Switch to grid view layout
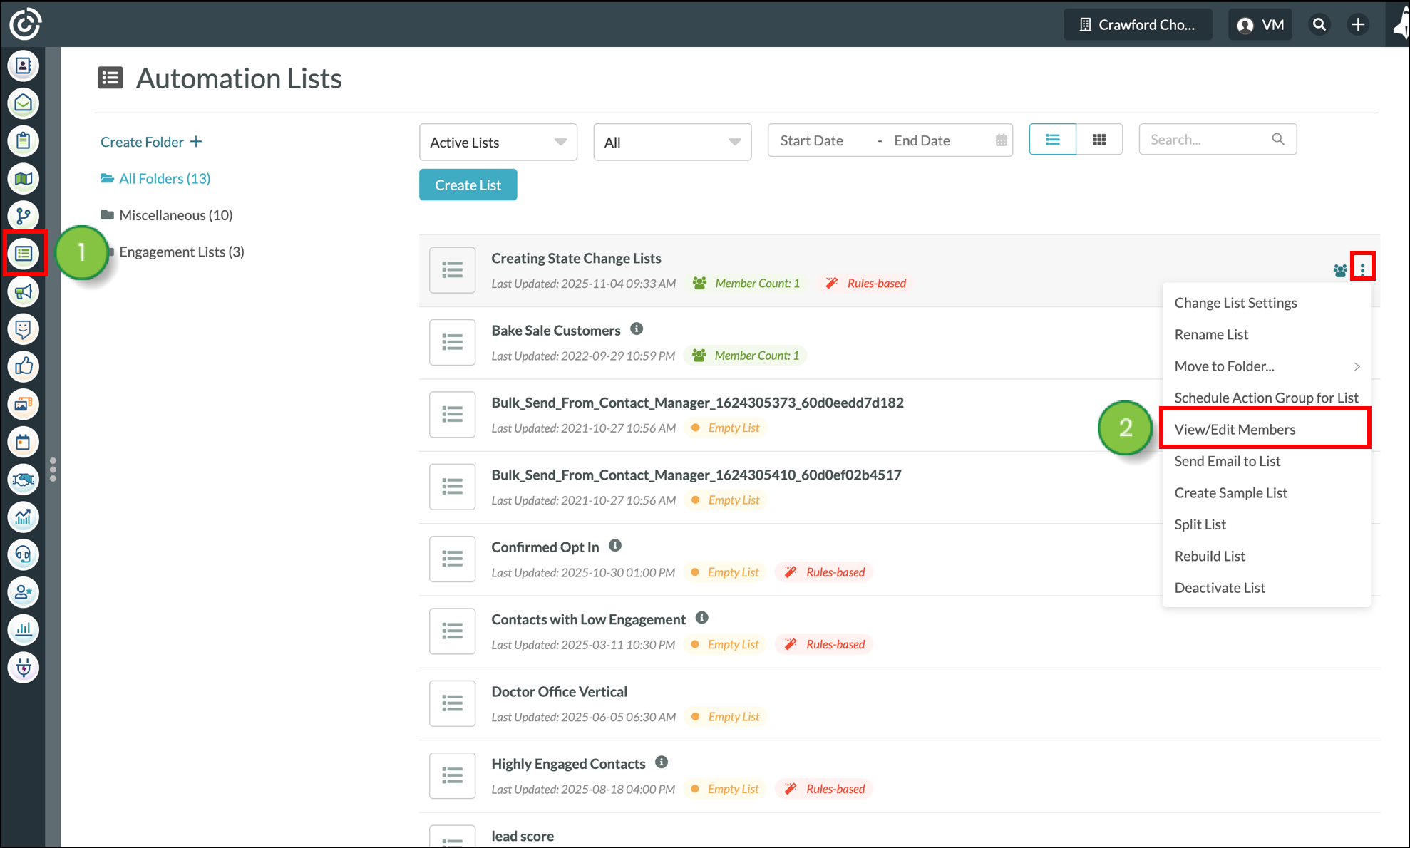Viewport: 1410px width, 848px height. 1099,140
